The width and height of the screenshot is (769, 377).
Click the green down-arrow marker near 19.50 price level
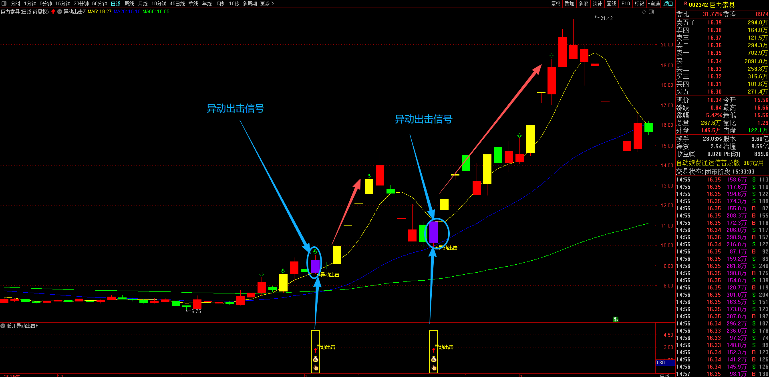[552, 56]
